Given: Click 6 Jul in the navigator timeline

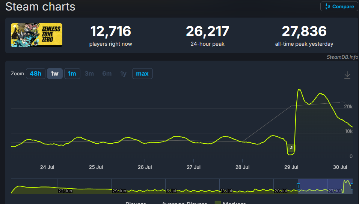Looking at the screenshot, I should click(x=171, y=191).
